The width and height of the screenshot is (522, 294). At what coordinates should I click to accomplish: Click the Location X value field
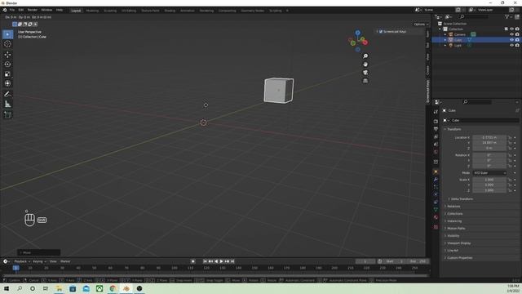coord(489,138)
